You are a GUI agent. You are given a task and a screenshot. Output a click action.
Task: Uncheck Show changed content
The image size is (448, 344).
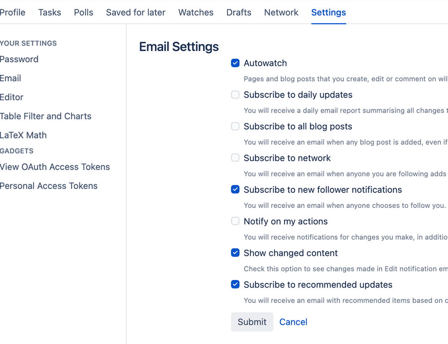click(235, 253)
